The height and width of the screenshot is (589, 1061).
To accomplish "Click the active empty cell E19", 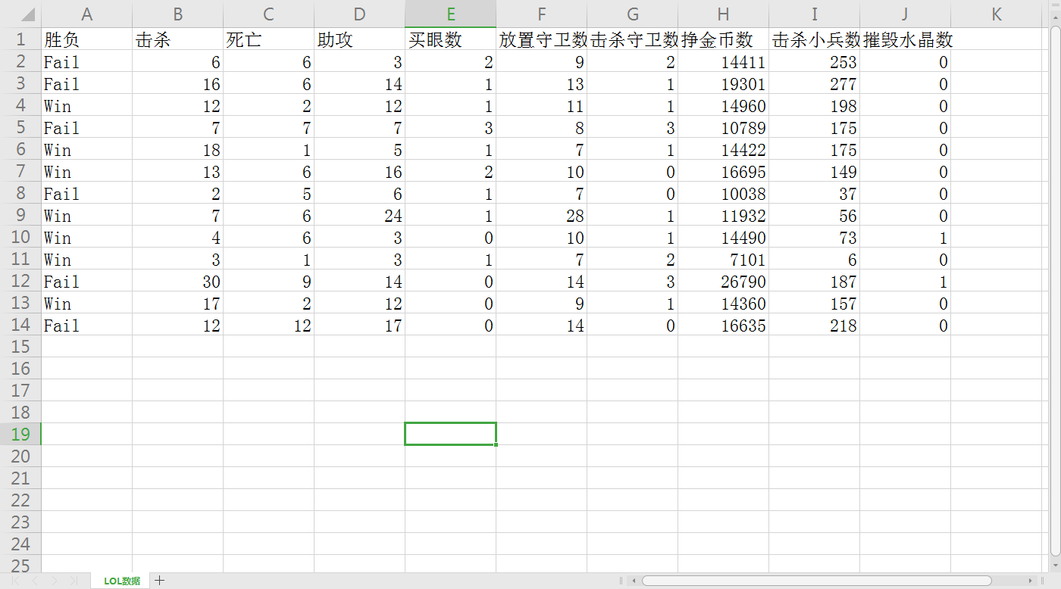I will 450,434.
